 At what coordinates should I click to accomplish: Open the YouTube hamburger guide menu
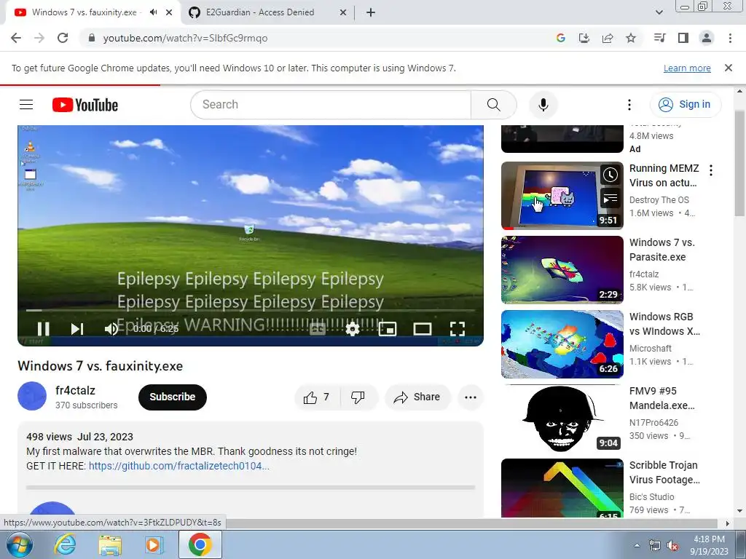(26, 105)
